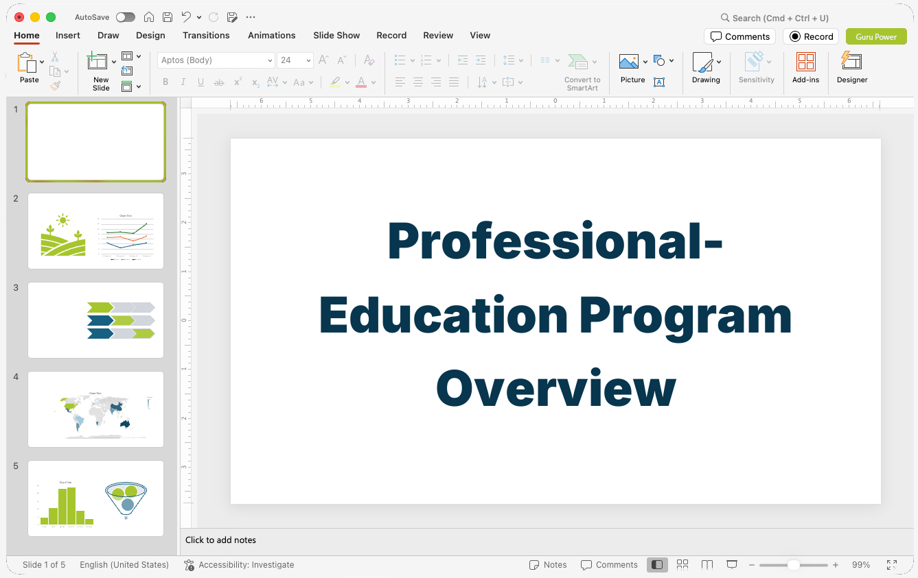Open the text highlight color picker

[x=348, y=82]
